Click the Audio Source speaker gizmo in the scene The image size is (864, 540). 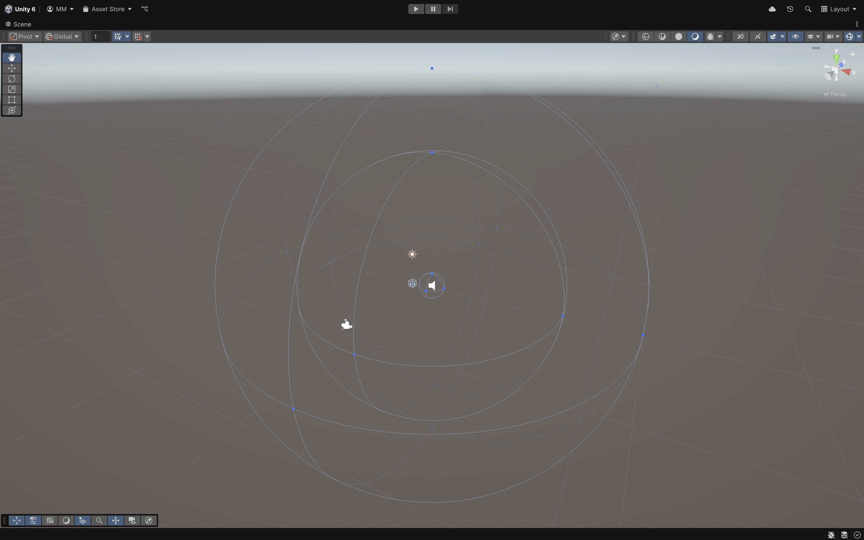click(432, 286)
